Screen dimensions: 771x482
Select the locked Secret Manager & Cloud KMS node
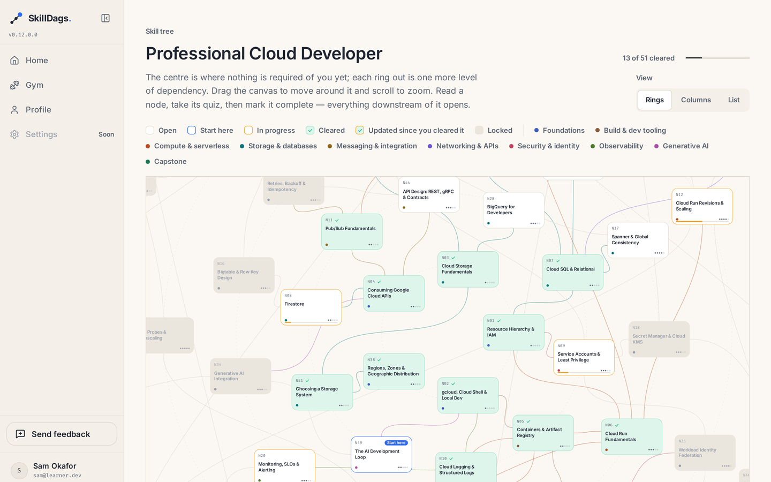[x=659, y=340]
